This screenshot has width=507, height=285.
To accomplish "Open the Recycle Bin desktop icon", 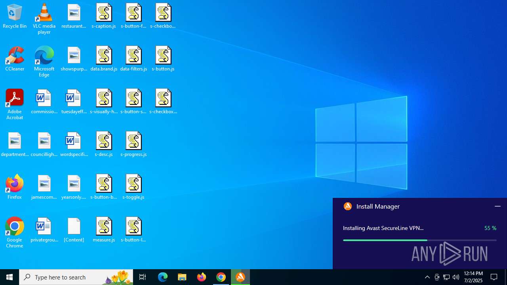I will pyautogui.click(x=15, y=16).
